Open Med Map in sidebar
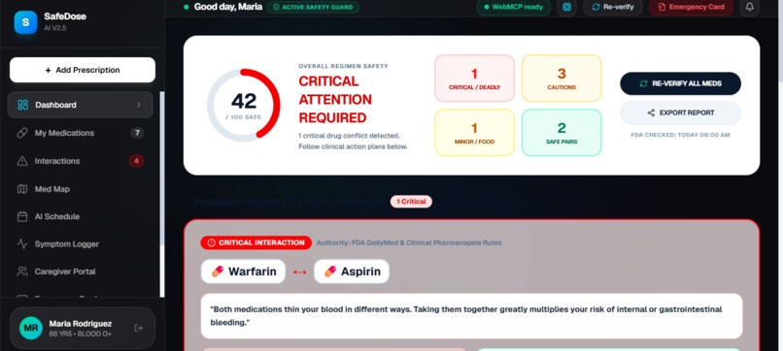The width and height of the screenshot is (783, 351). 80,189
